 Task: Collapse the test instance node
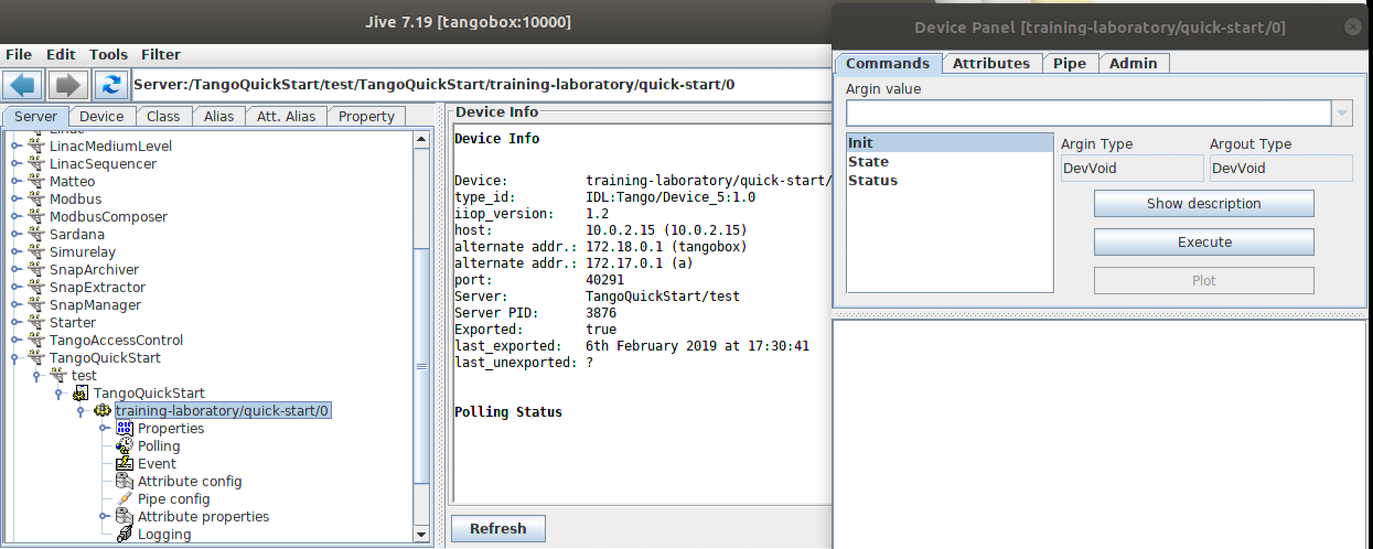pyautogui.click(x=37, y=376)
